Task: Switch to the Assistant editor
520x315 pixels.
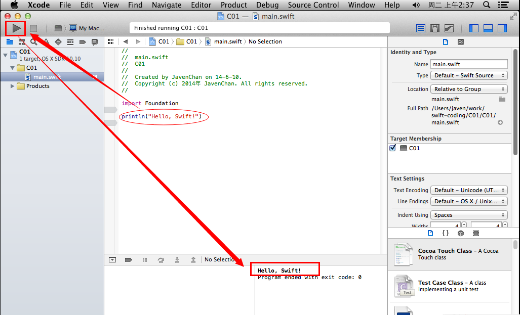Action: [x=435, y=28]
